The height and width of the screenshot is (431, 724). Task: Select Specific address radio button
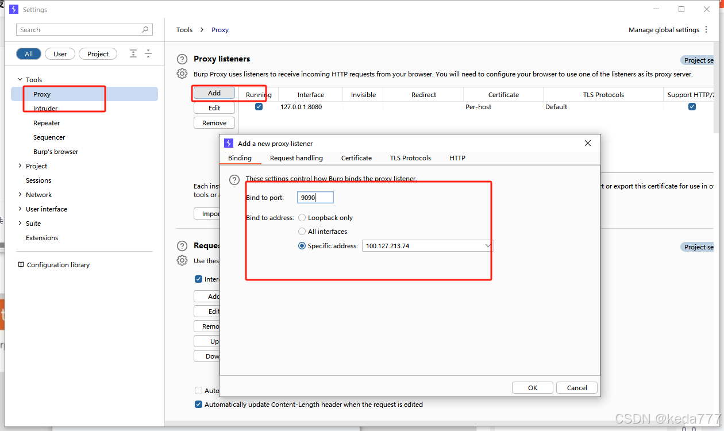point(302,246)
